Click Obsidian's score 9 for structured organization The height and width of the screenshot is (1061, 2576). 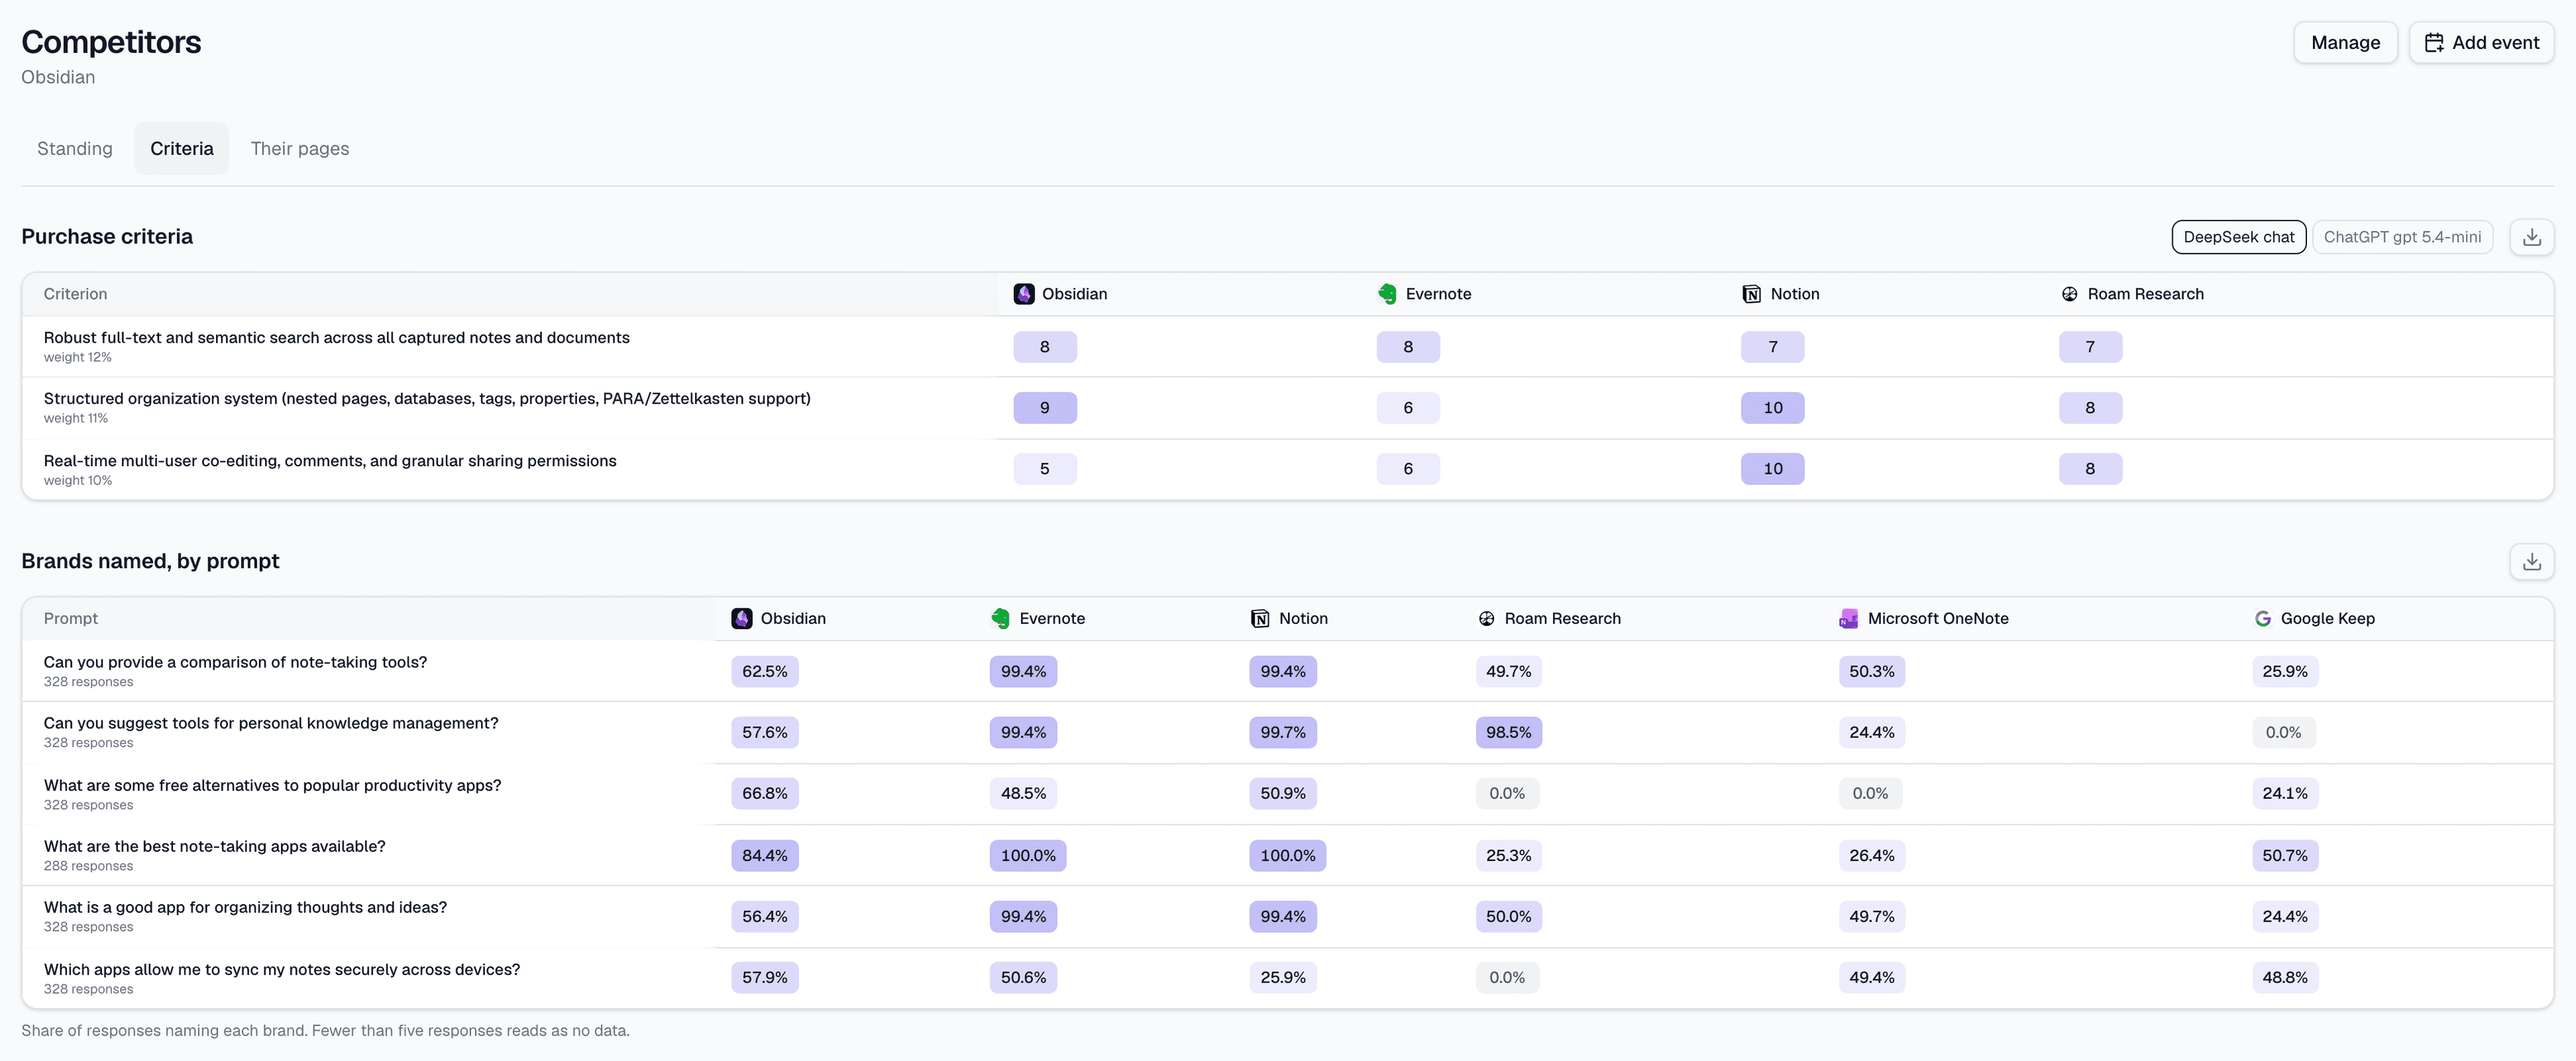[x=1045, y=408]
